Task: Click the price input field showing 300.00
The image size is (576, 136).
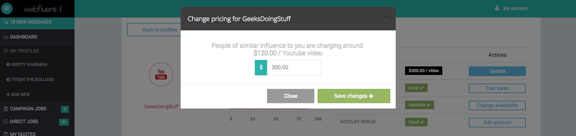Action: coord(294,67)
